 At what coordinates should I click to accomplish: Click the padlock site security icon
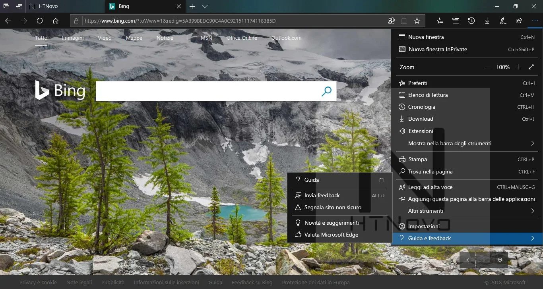[x=77, y=21]
